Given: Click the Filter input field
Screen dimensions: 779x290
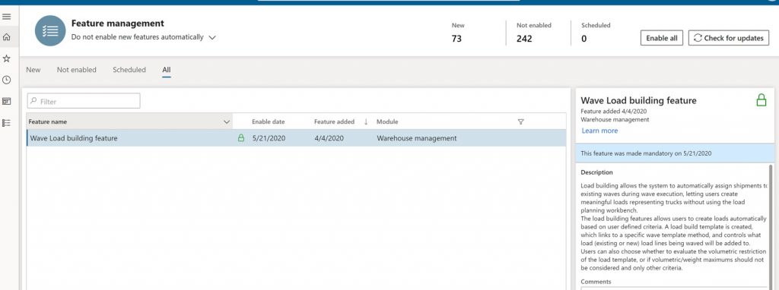Looking at the screenshot, I should coord(84,101).
